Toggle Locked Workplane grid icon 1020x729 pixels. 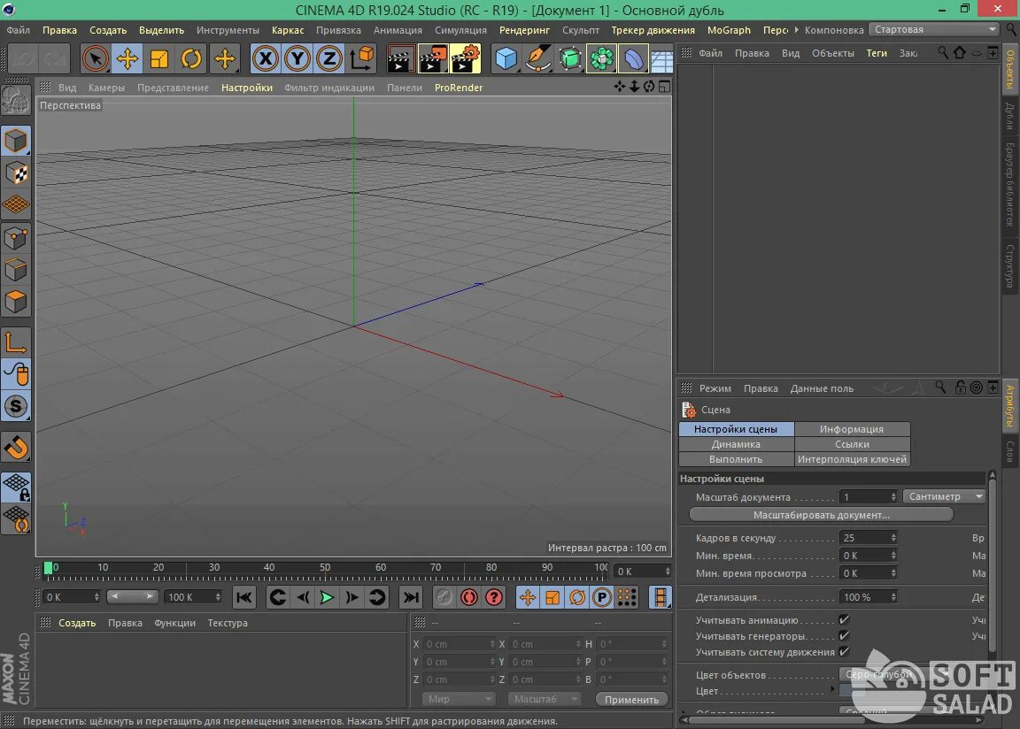click(16, 488)
